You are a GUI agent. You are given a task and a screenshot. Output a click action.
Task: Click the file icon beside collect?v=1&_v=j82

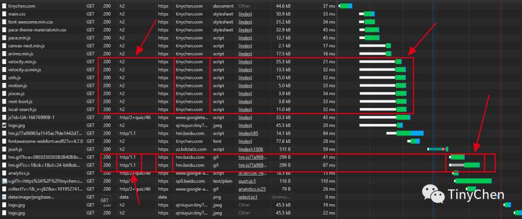(x=4, y=189)
